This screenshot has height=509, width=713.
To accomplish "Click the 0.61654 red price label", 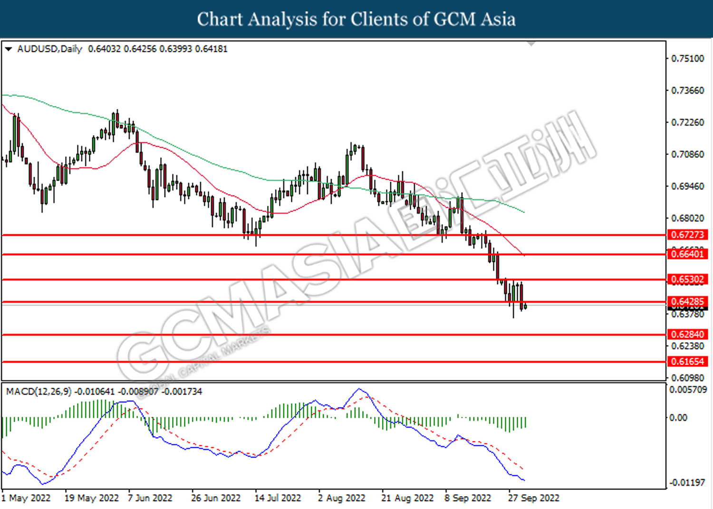I will pos(688,362).
